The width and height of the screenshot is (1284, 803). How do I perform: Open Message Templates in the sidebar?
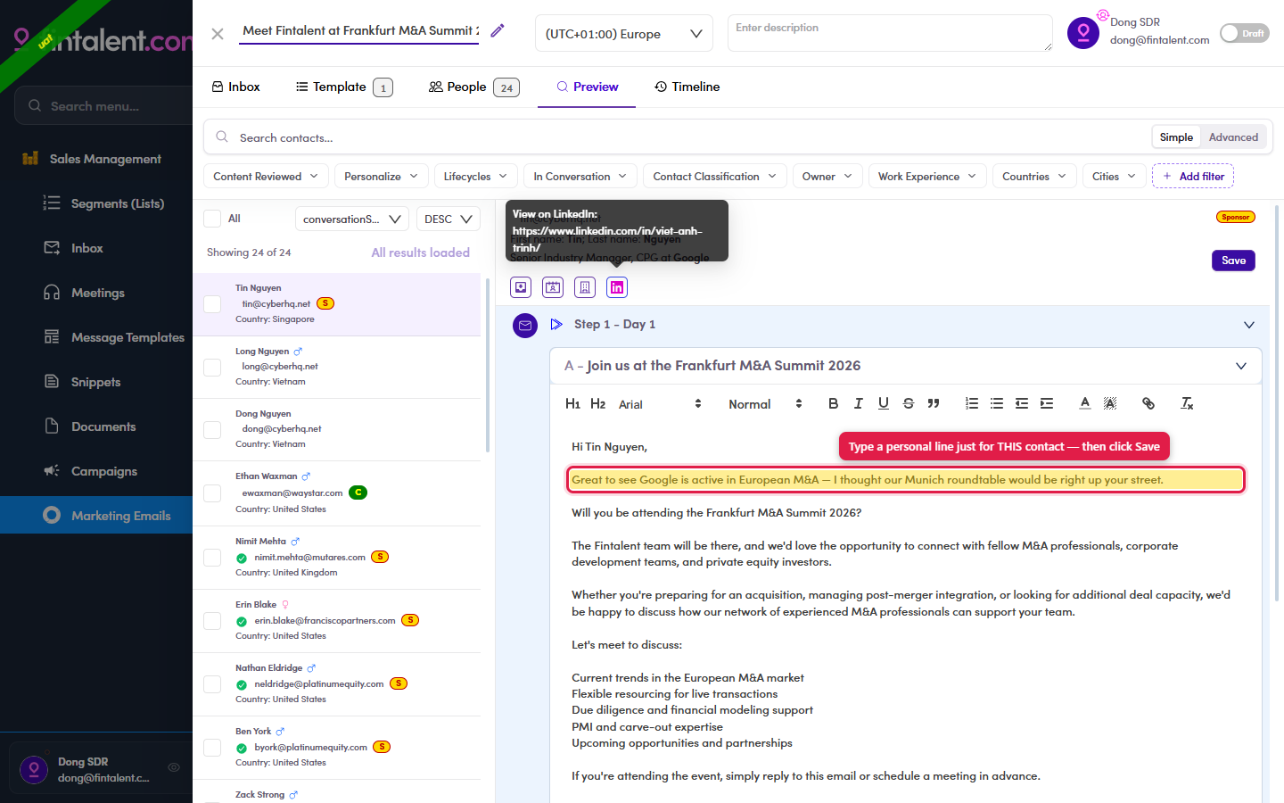click(x=114, y=337)
